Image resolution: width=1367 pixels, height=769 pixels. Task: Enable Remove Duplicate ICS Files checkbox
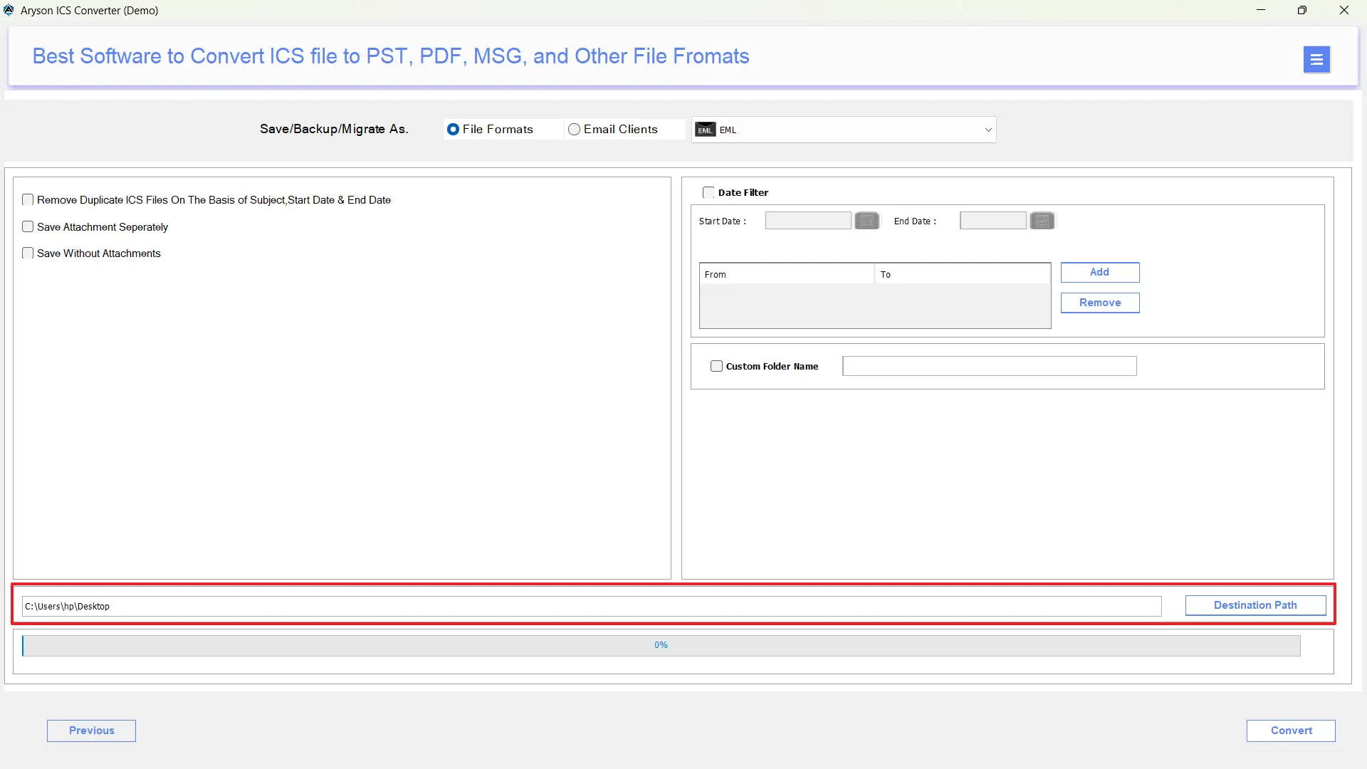tap(28, 200)
